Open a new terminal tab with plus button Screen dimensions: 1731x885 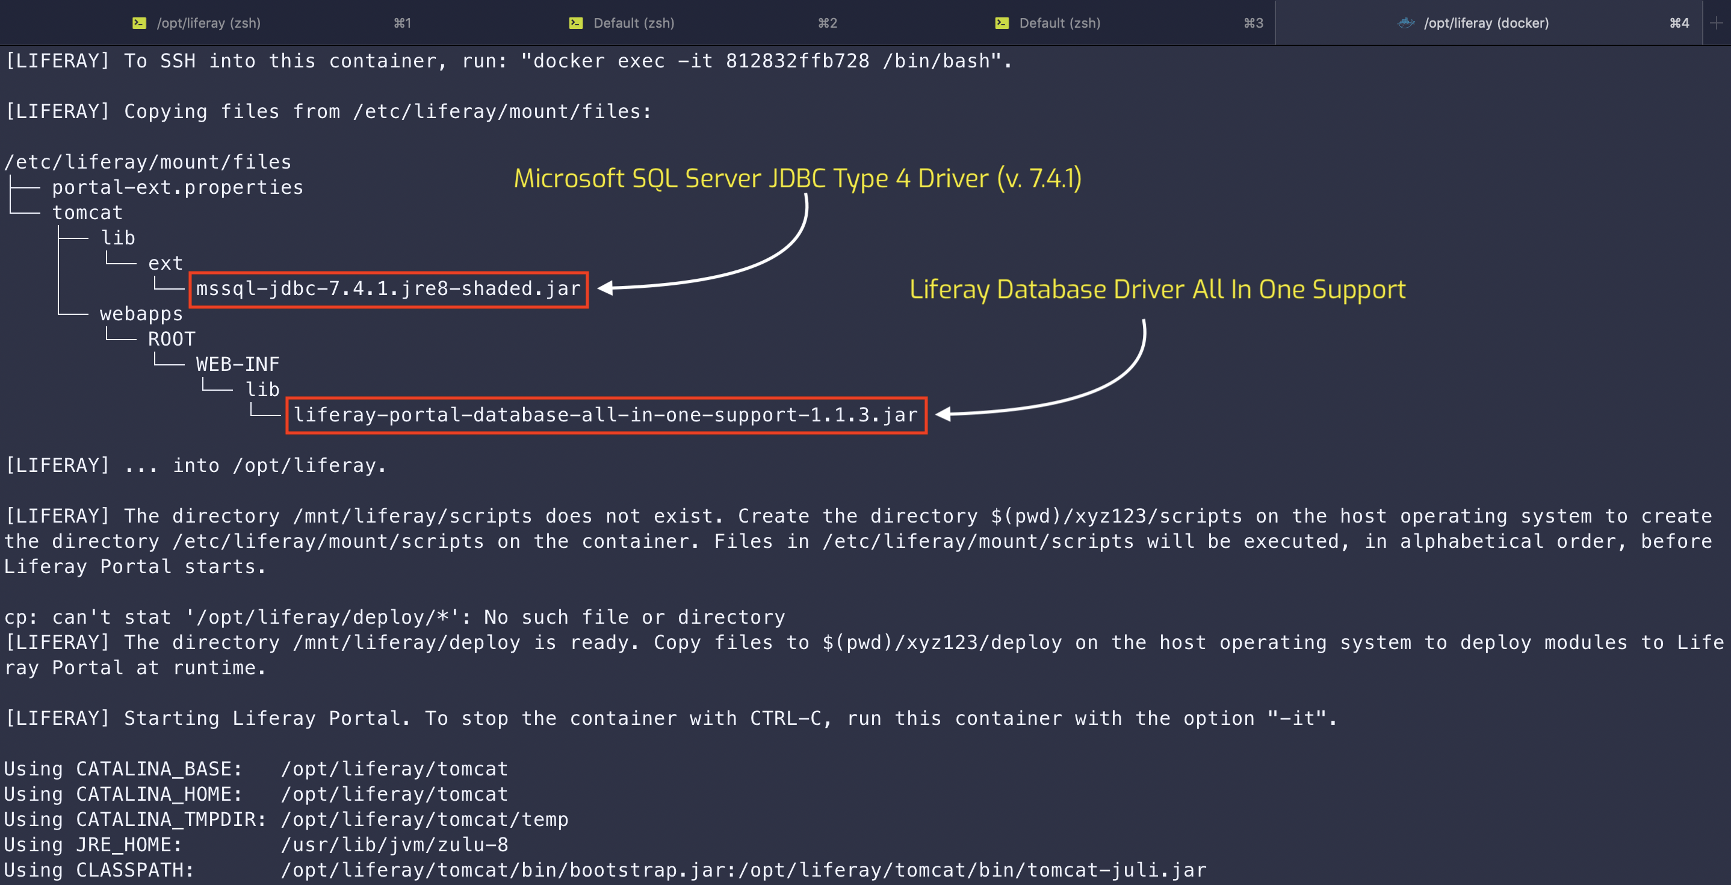pos(1717,23)
